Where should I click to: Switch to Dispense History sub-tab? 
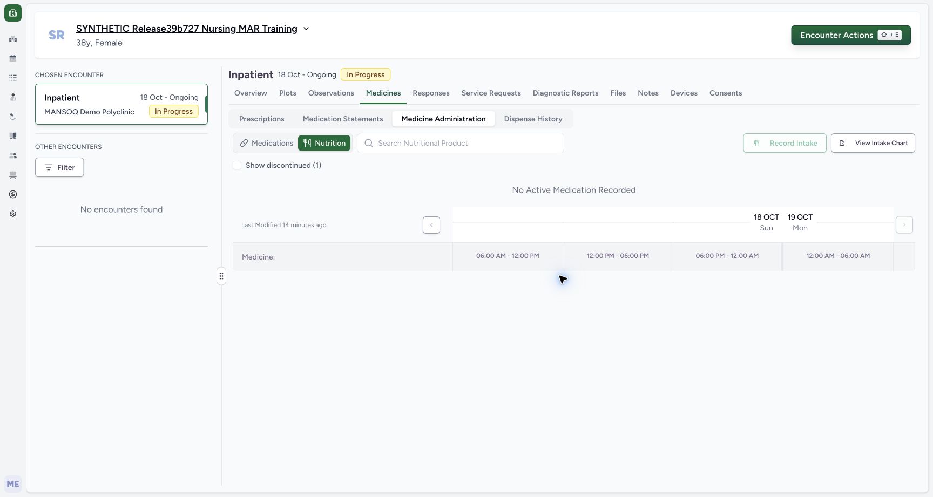click(x=533, y=119)
